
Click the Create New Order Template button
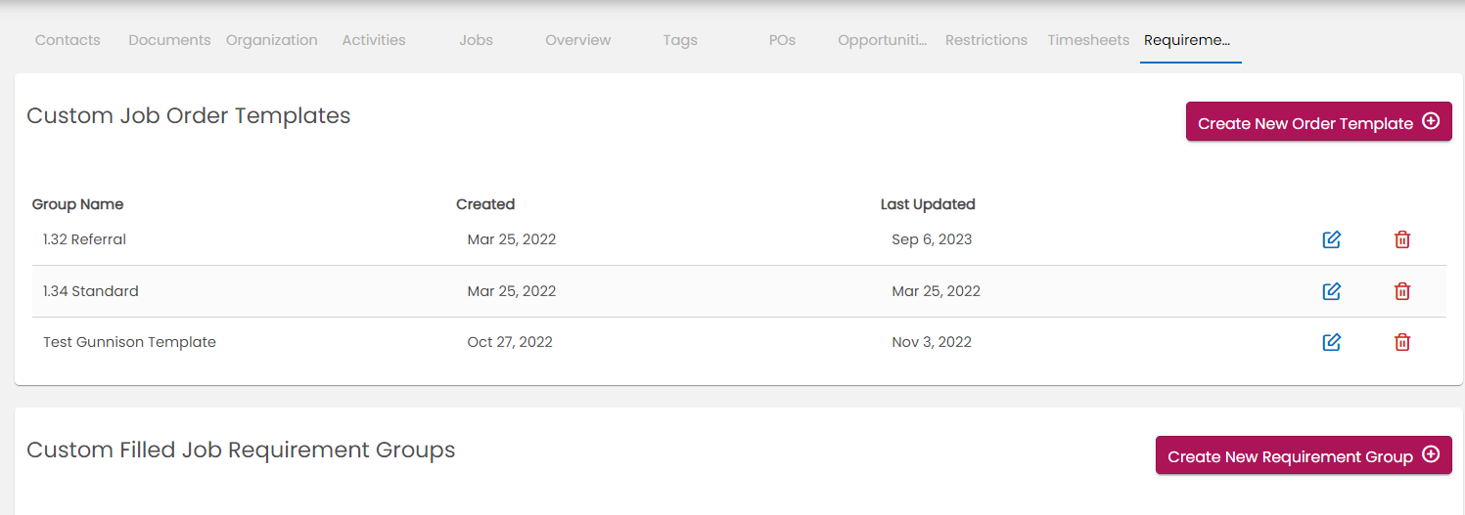1305,122
